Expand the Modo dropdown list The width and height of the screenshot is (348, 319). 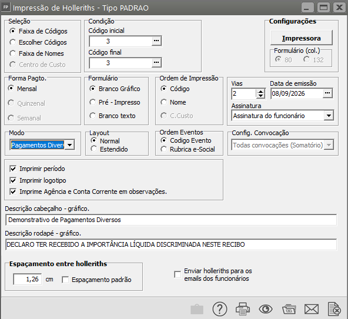(70, 145)
